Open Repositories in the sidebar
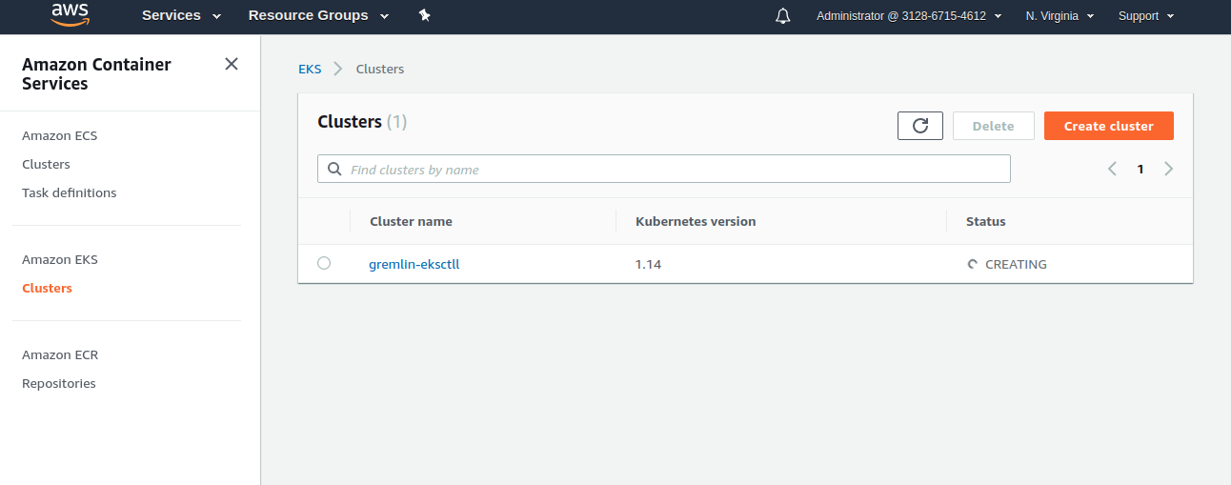The image size is (1231, 485). (x=59, y=383)
